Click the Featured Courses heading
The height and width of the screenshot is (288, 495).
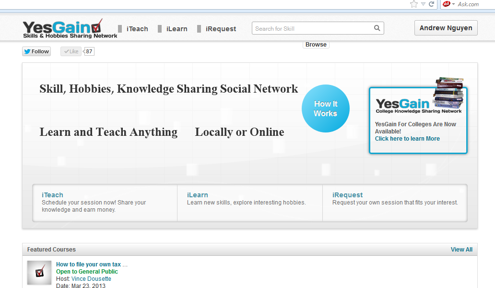[x=51, y=250]
